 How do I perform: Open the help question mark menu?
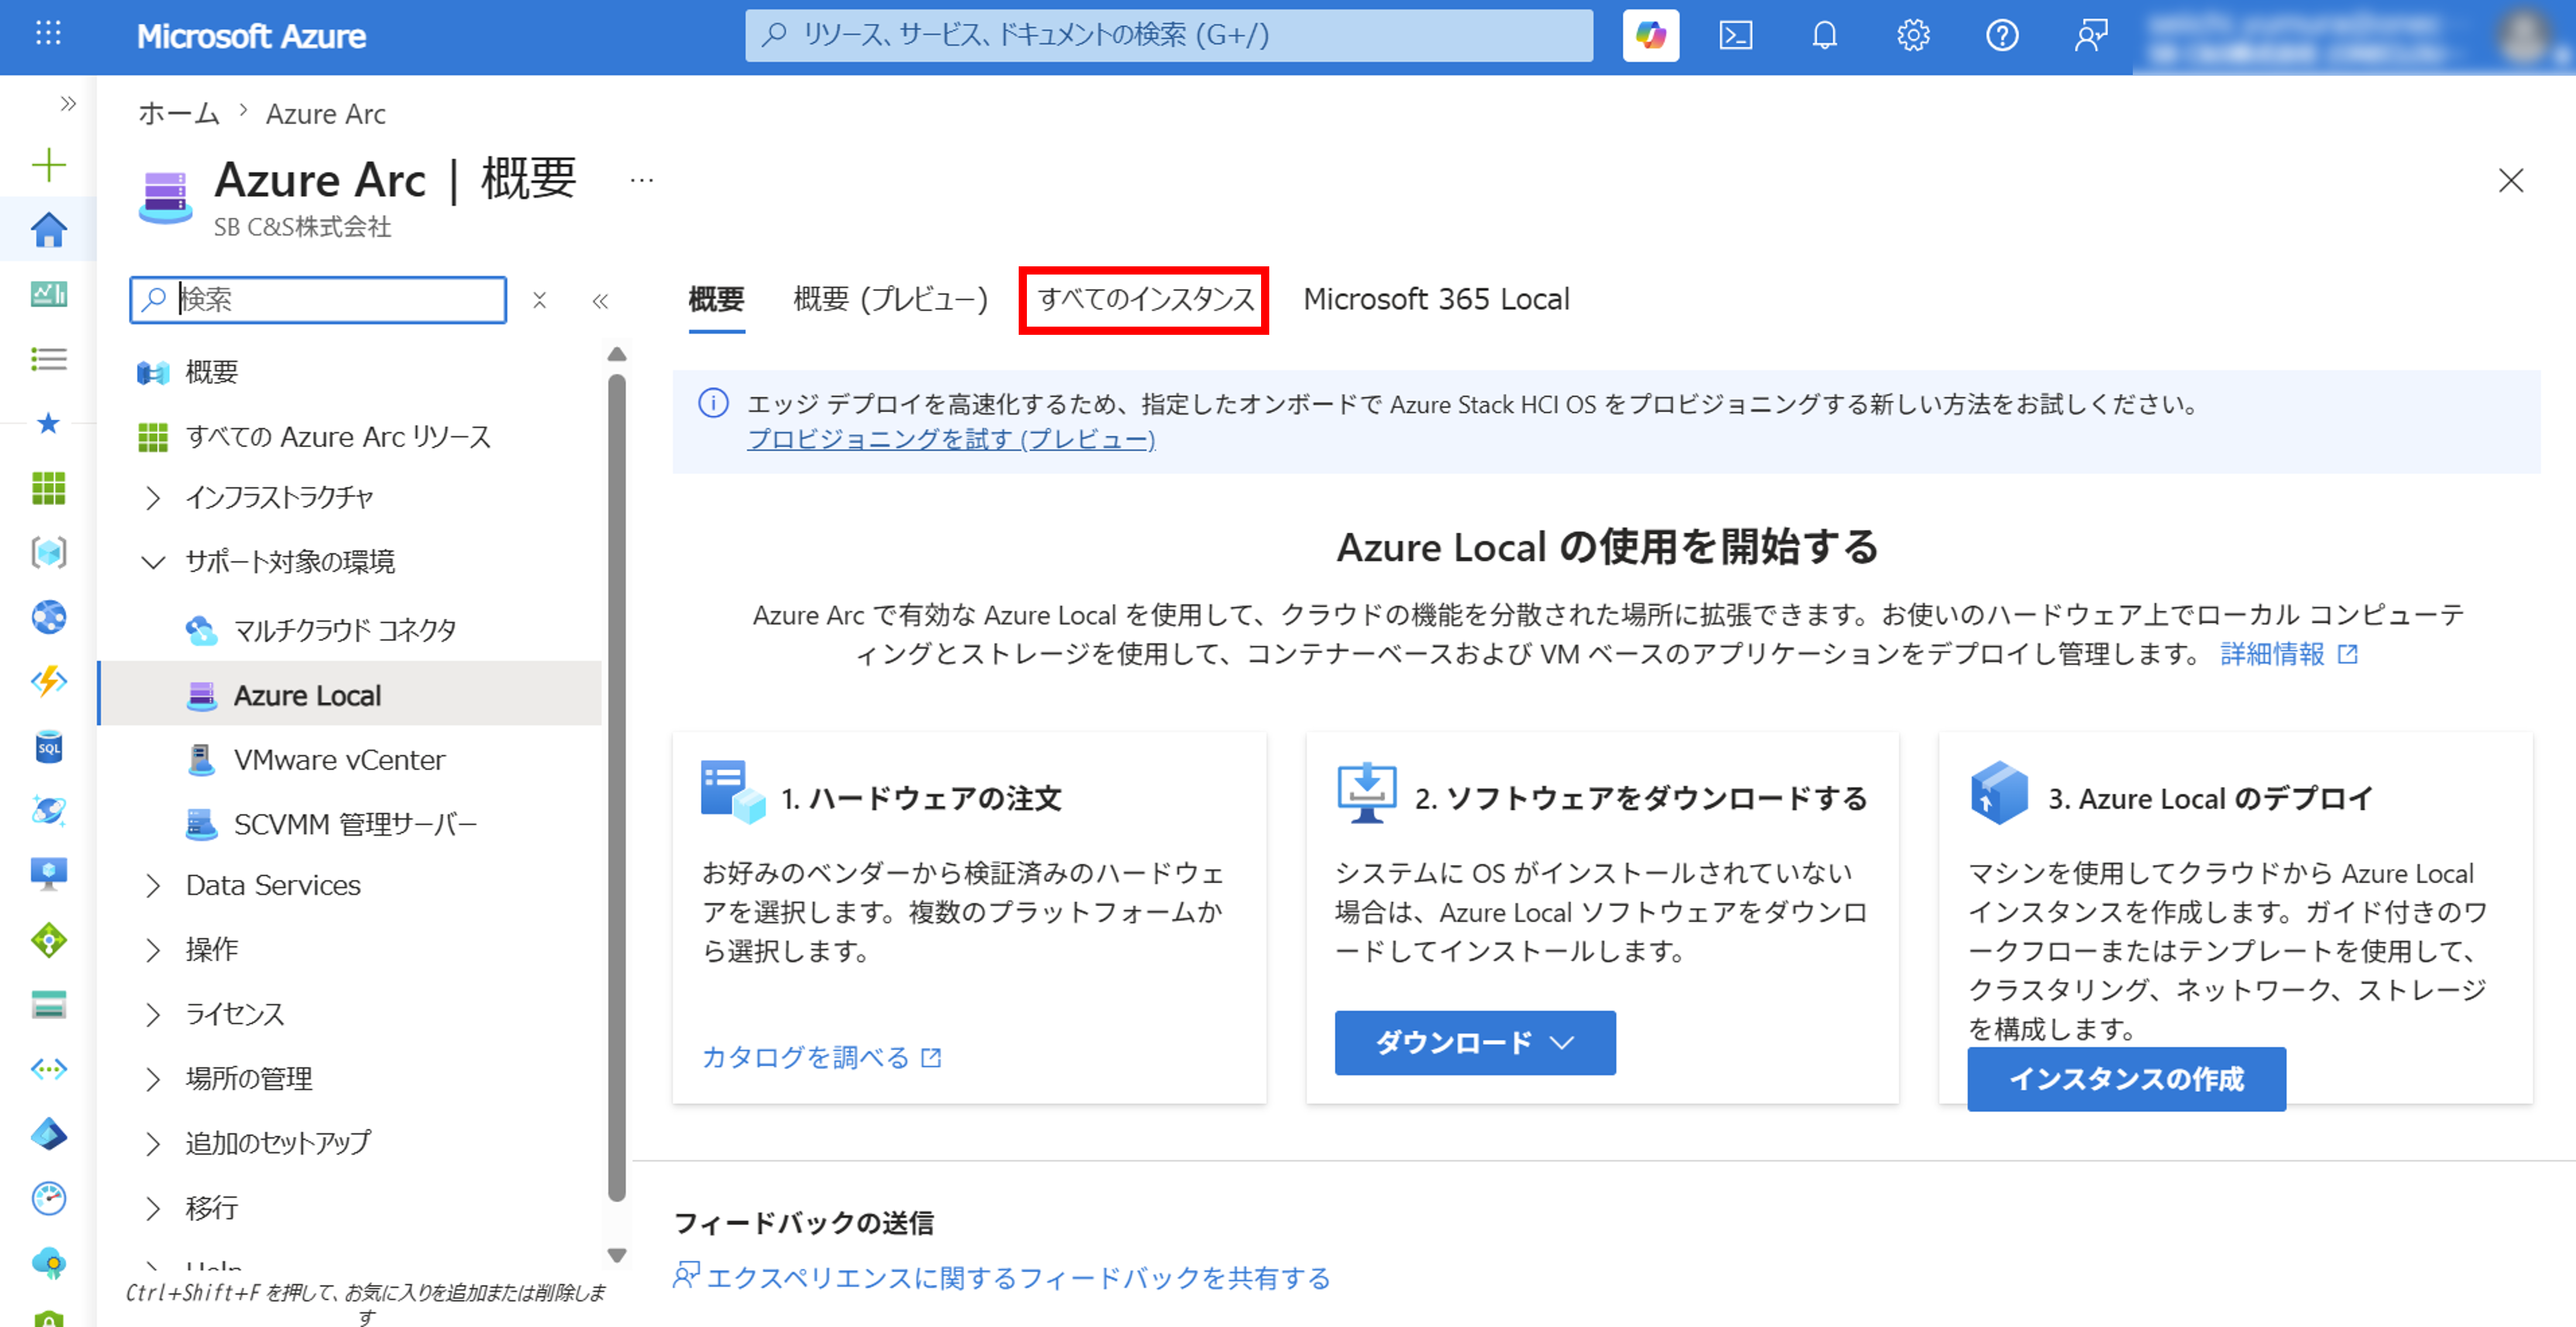click(2002, 36)
